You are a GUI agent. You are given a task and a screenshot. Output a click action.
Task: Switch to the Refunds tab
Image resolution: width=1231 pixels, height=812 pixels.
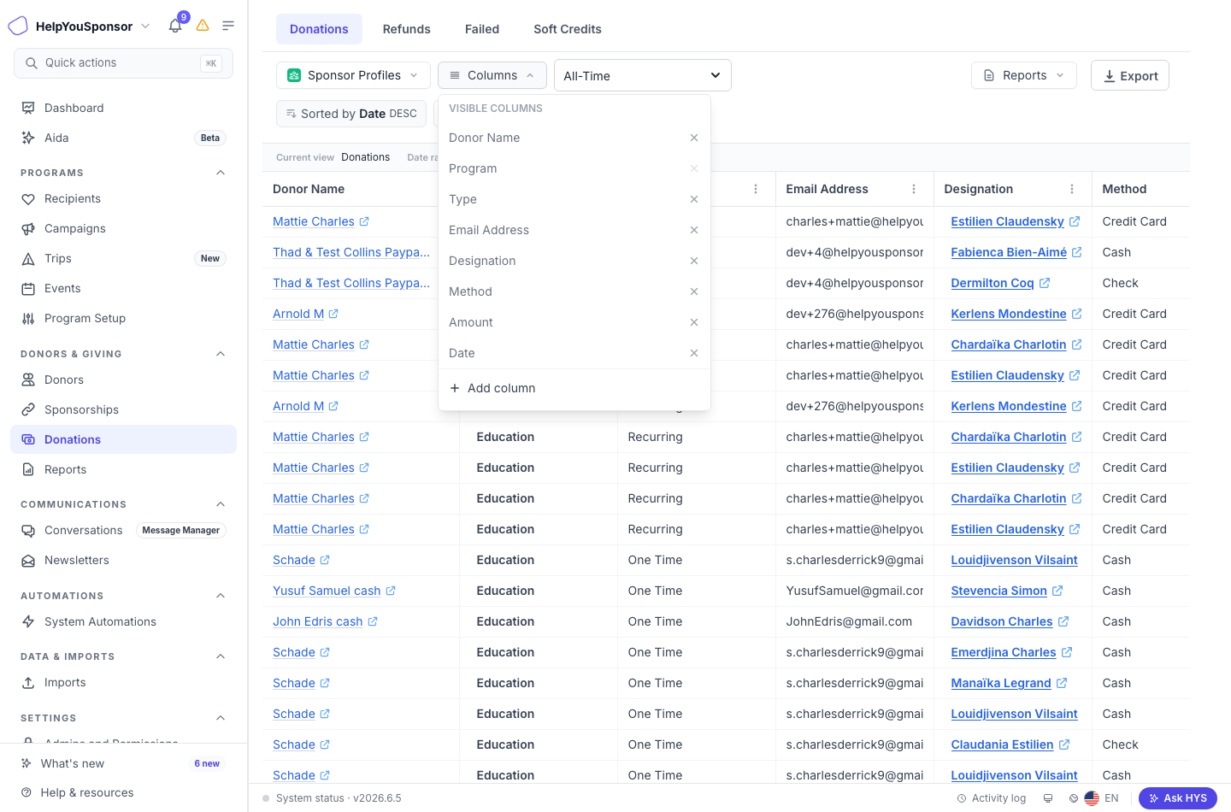click(407, 29)
